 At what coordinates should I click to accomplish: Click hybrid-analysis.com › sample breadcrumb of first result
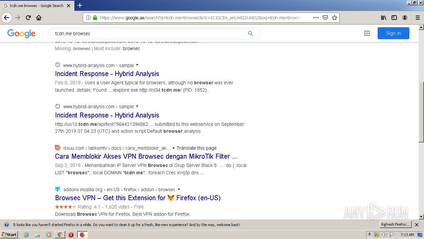pyautogui.click(x=98, y=65)
